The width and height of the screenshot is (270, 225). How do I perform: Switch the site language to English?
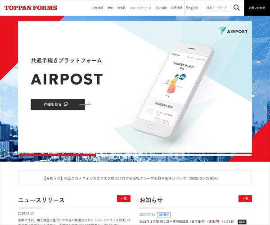coord(192,8)
